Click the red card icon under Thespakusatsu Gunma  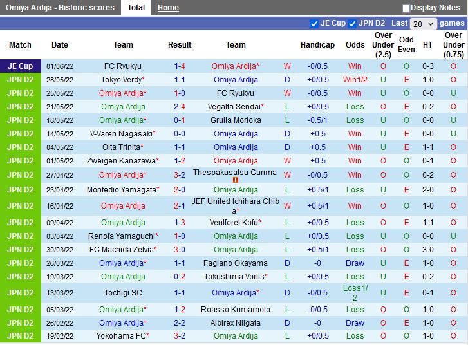[235, 180]
